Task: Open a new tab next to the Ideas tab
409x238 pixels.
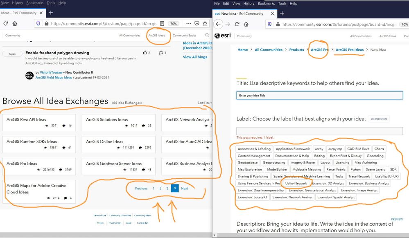Action: (x=51, y=13)
